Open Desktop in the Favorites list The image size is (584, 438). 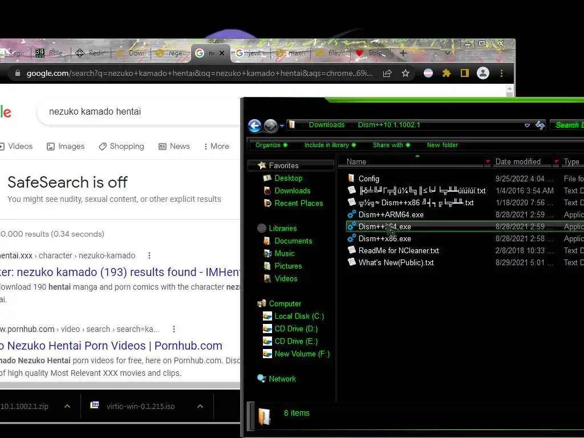[x=288, y=178]
